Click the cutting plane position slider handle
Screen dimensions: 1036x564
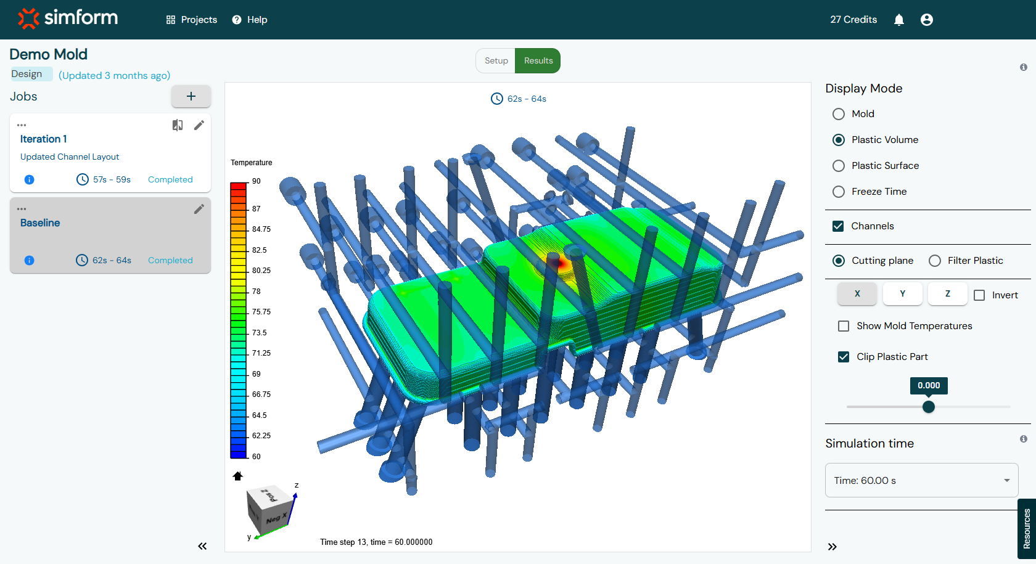pyautogui.click(x=928, y=407)
